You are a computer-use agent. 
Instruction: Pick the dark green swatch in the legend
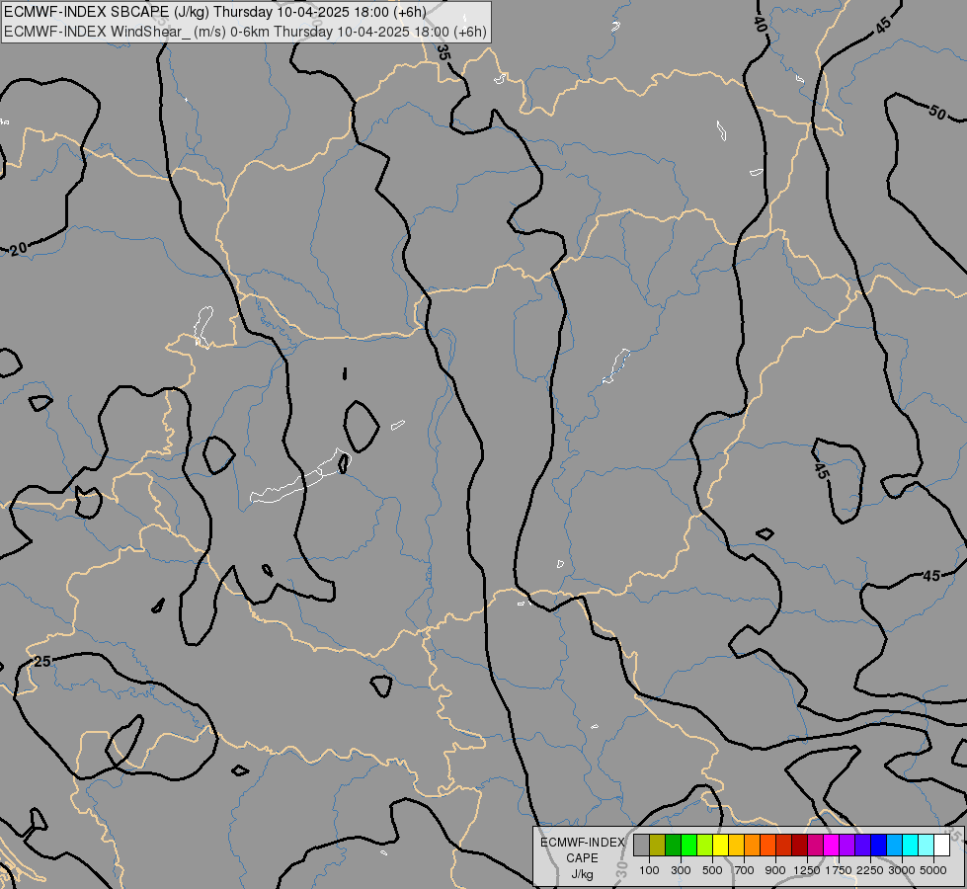(674, 845)
